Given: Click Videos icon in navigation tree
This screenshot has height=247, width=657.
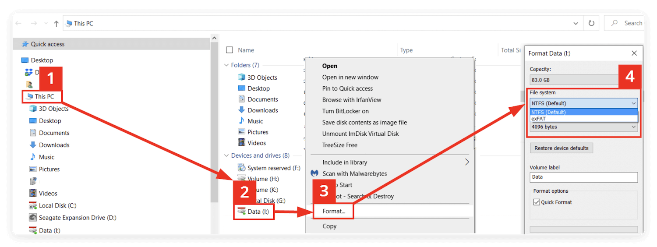Looking at the screenshot, I should point(33,193).
